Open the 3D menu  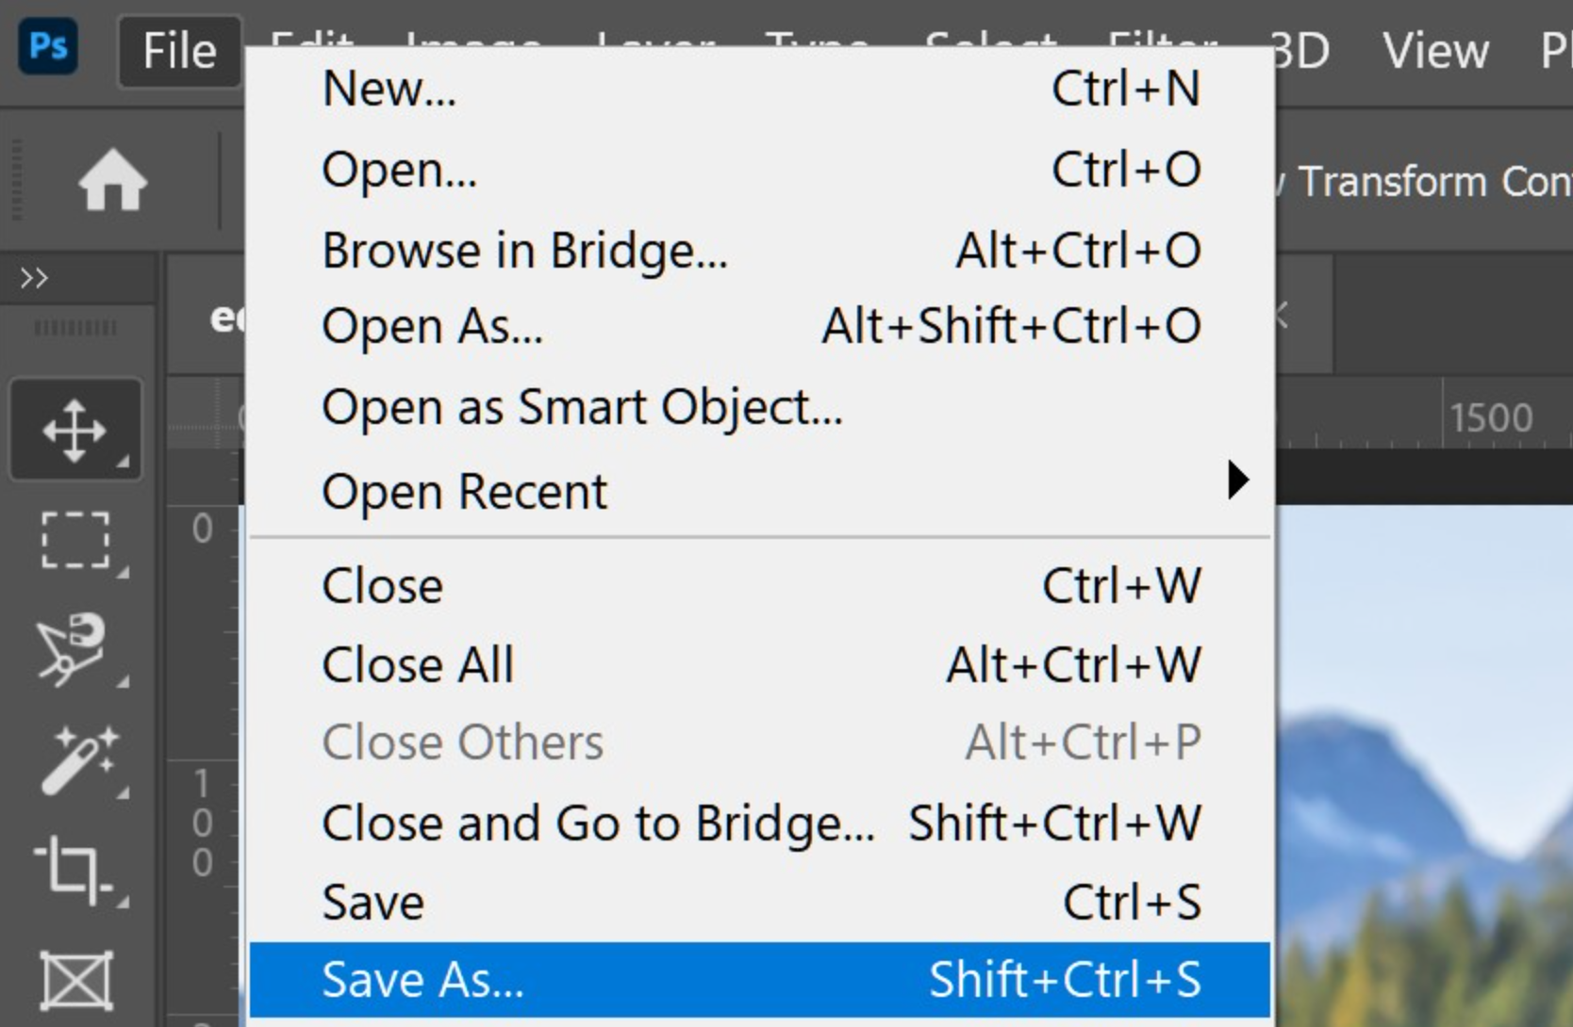[x=1301, y=51]
